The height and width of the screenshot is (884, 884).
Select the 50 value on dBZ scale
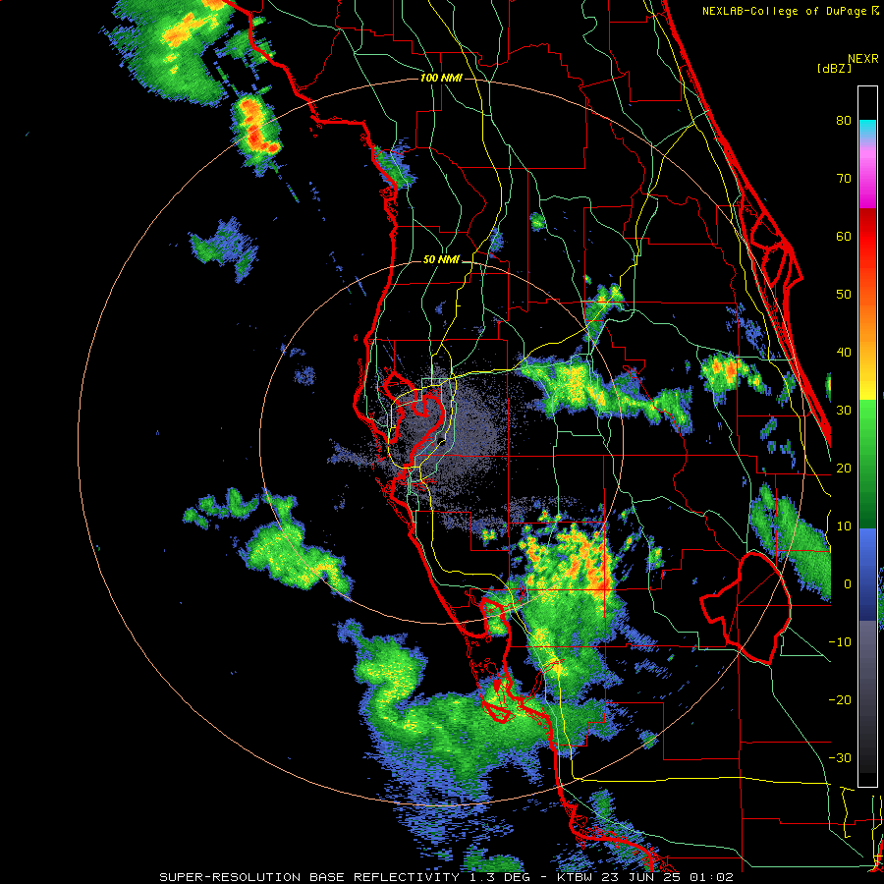pyautogui.click(x=844, y=295)
